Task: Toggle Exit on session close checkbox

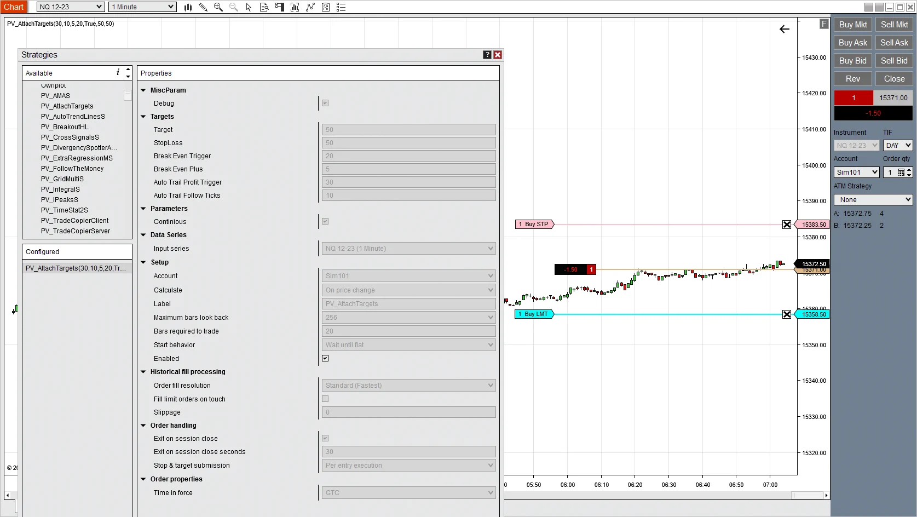Action: [x=325, y=438]
